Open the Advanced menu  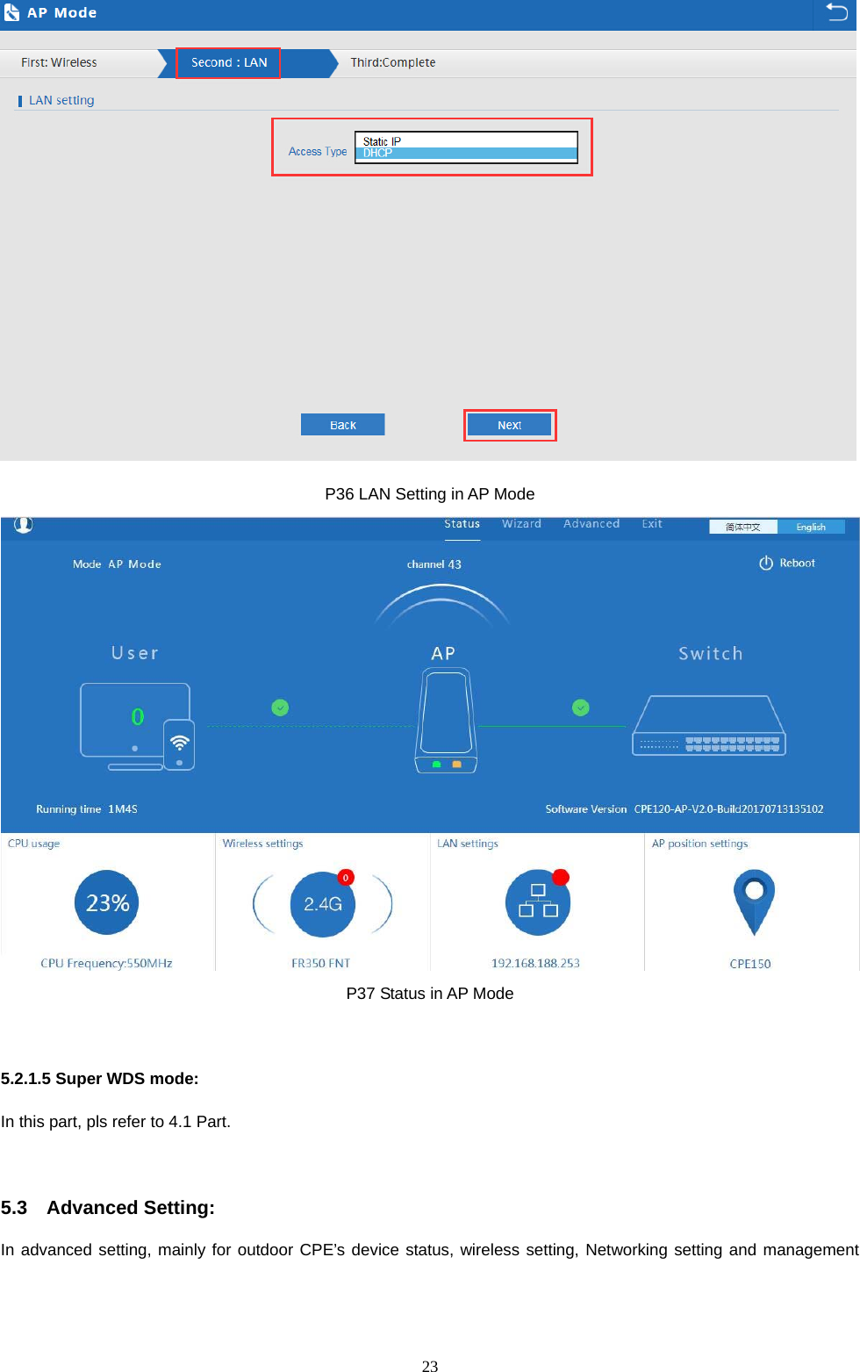591,523
